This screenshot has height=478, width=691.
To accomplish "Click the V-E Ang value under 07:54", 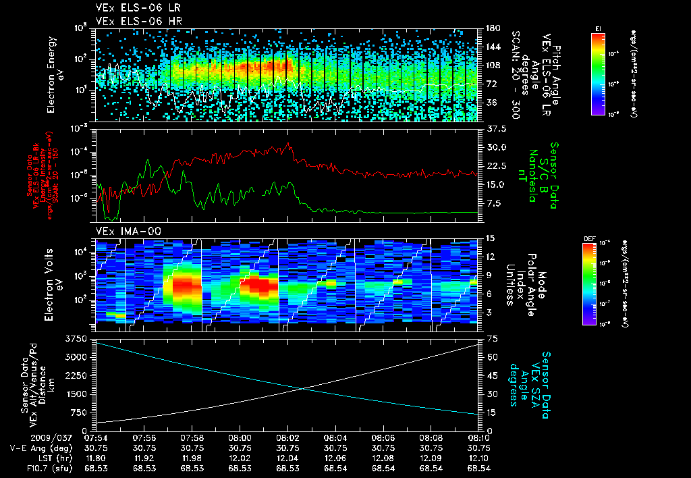I will tap(96, 448).
